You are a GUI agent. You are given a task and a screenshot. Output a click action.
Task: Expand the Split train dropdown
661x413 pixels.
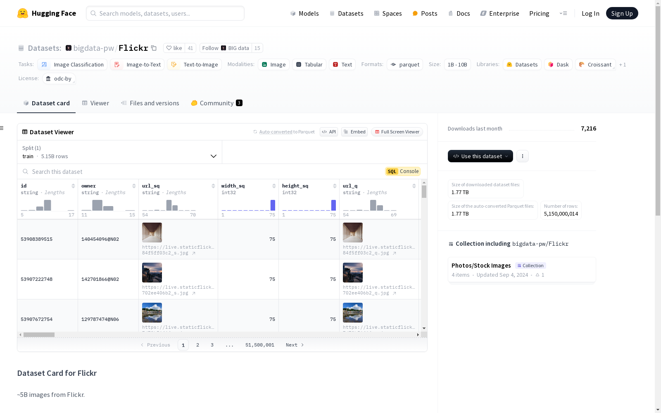119,152
